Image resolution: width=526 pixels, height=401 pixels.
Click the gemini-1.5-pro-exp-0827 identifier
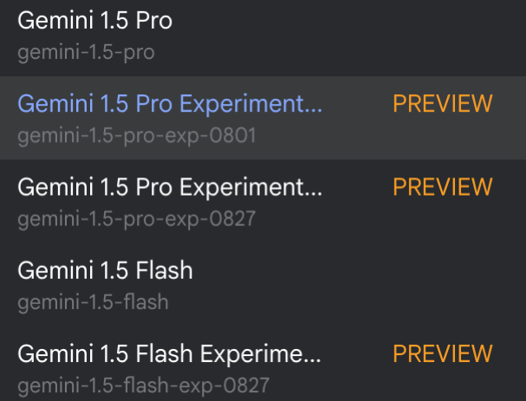(x=136, y=219)
